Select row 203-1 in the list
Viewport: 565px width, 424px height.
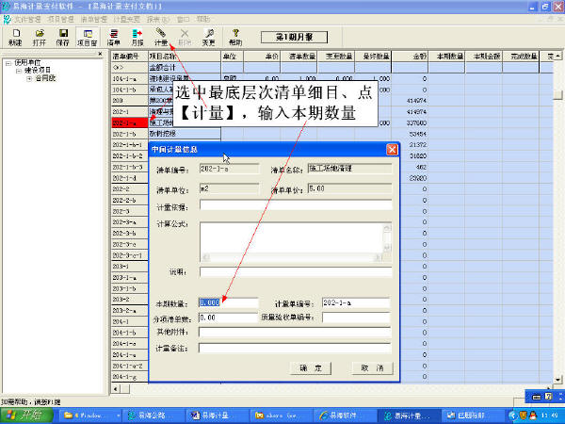click(130, 267)
